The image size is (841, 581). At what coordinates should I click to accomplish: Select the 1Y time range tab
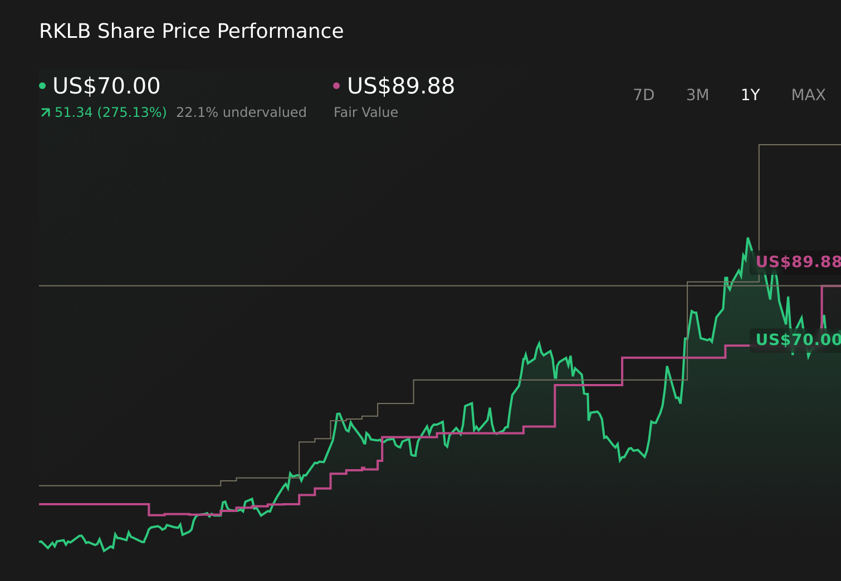click(750, 95)
